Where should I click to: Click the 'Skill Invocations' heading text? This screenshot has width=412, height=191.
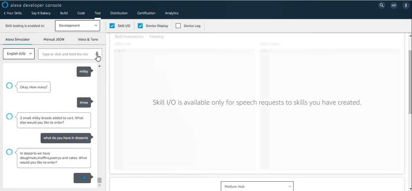[x=129, y=36]
